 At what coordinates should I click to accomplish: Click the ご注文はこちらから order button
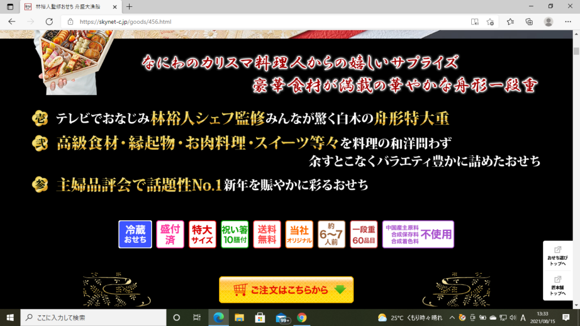[x=286, y=290]
